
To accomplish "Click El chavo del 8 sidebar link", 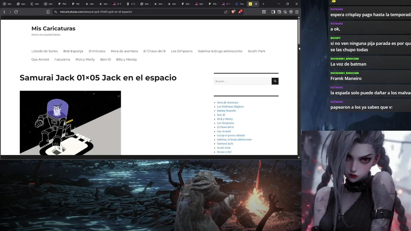I will [225, 127].
